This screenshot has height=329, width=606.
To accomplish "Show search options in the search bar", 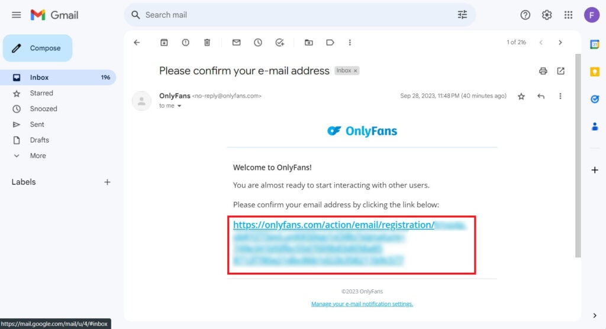I will tap(462, 15).
